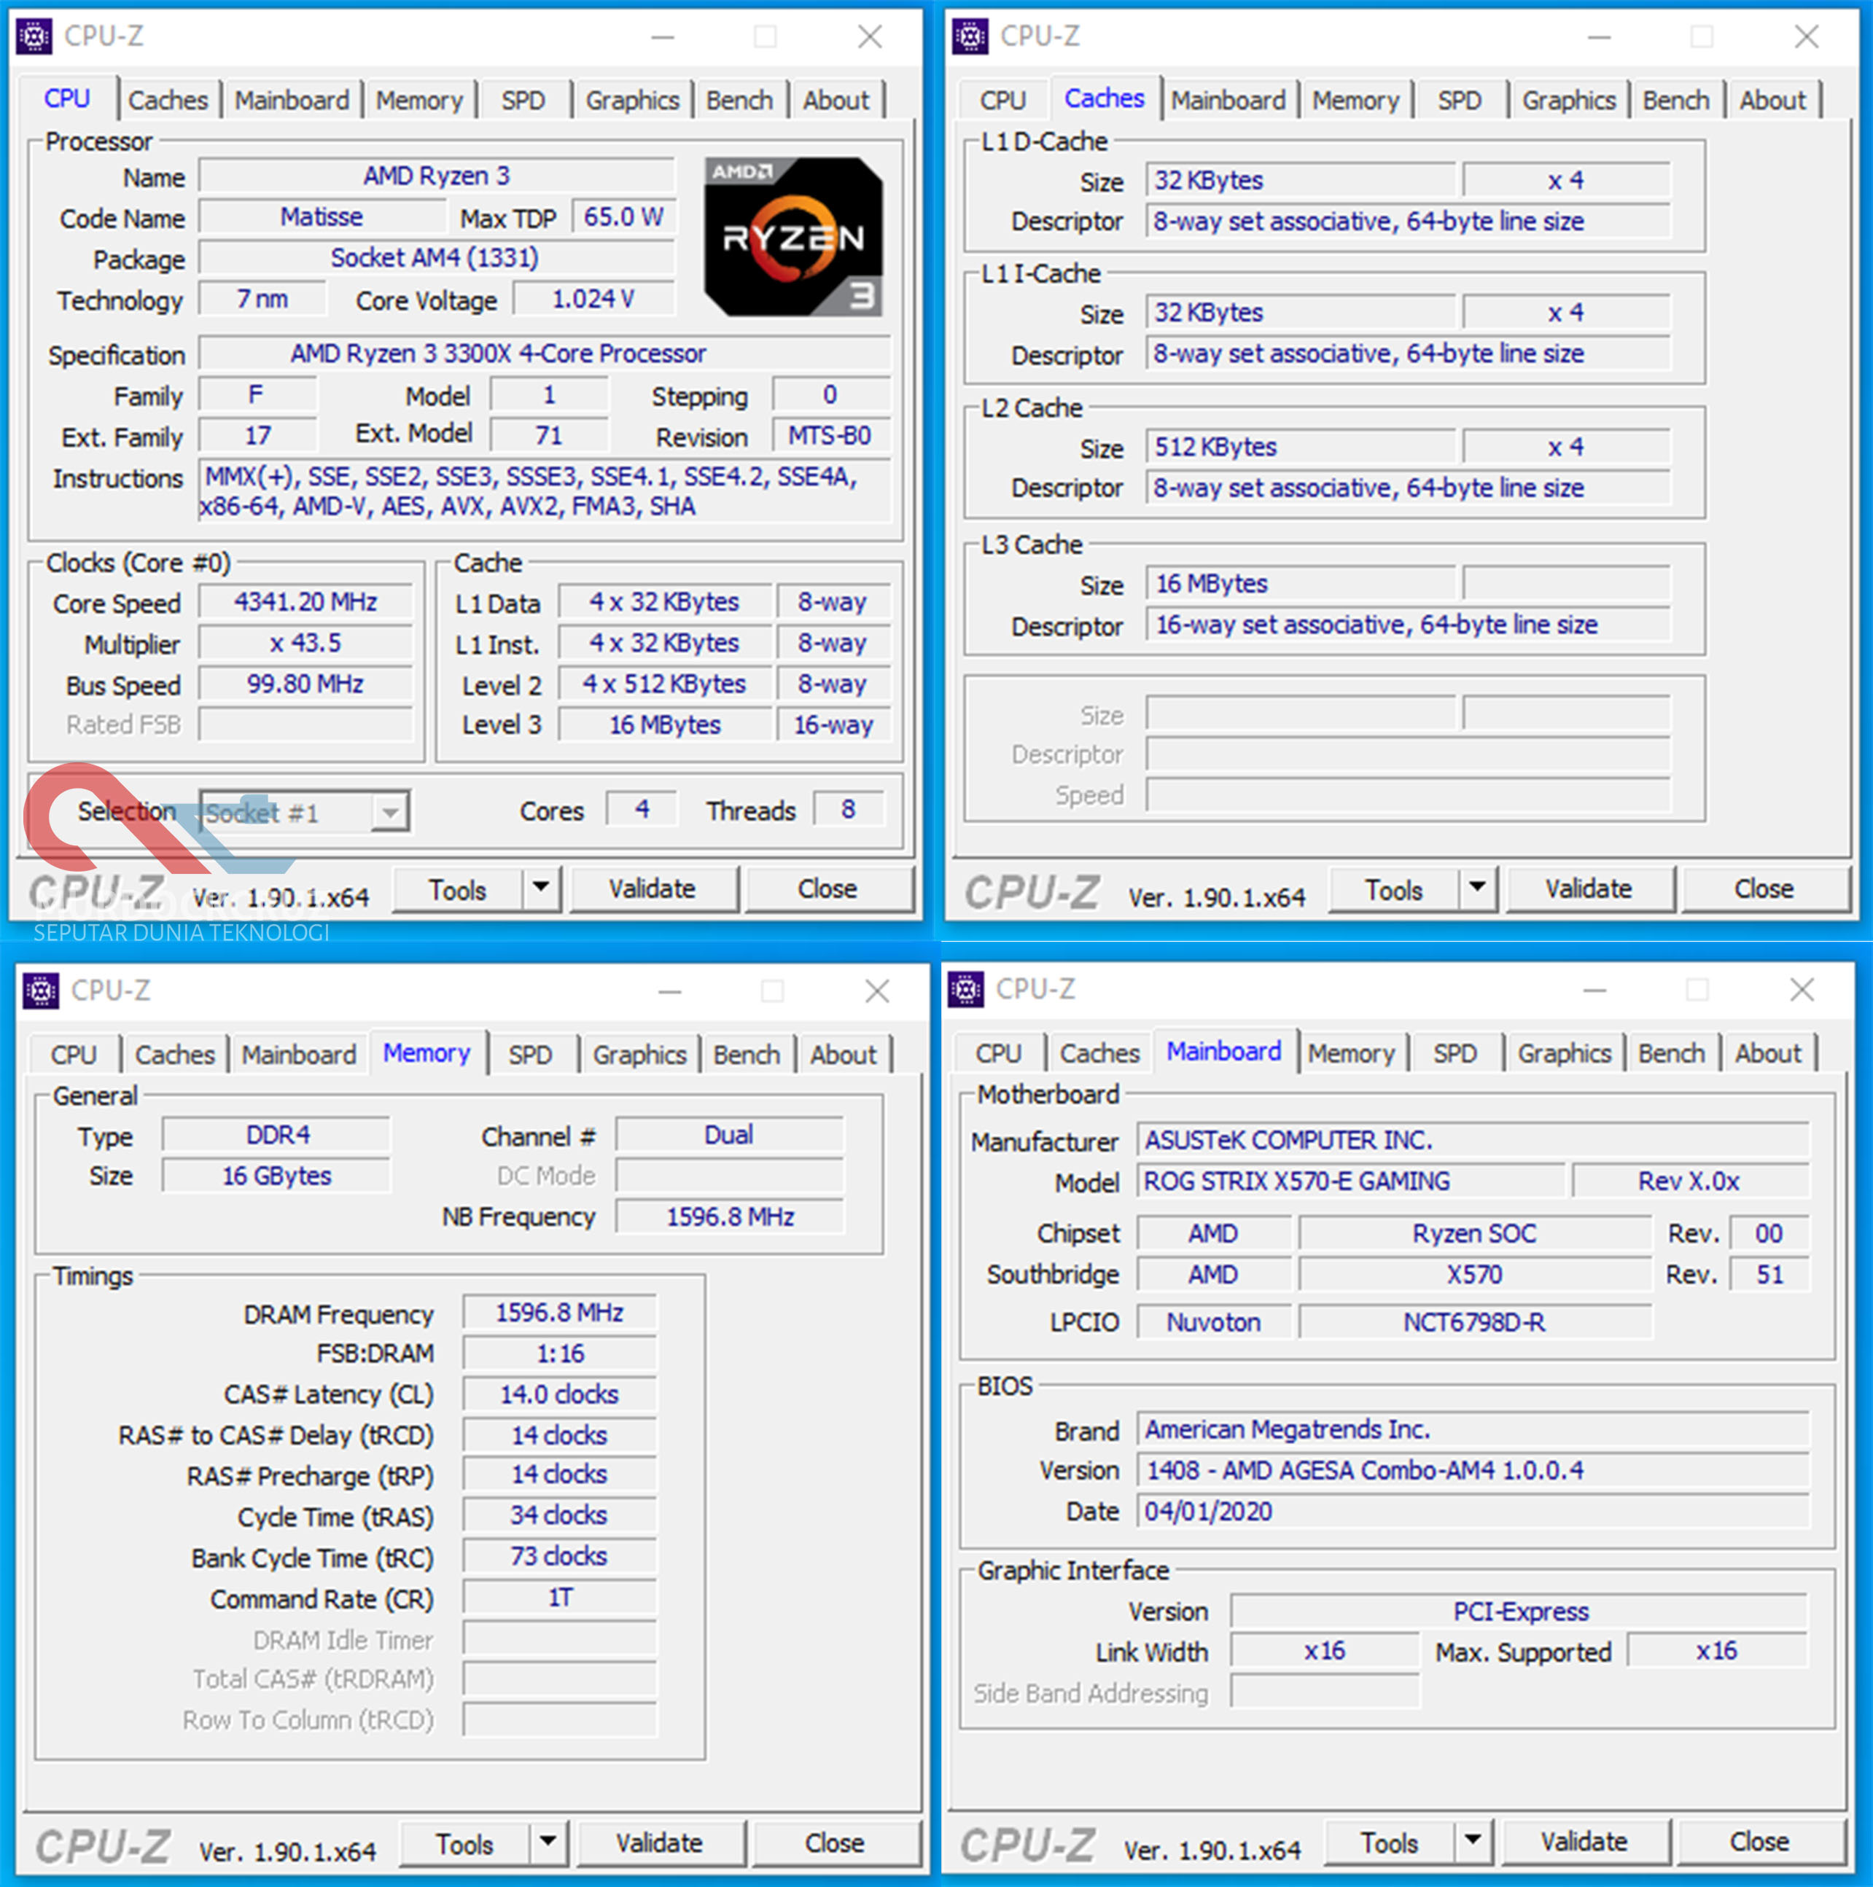Click Core Speed value 4341.20 MHz

click(x=305, y=603)
